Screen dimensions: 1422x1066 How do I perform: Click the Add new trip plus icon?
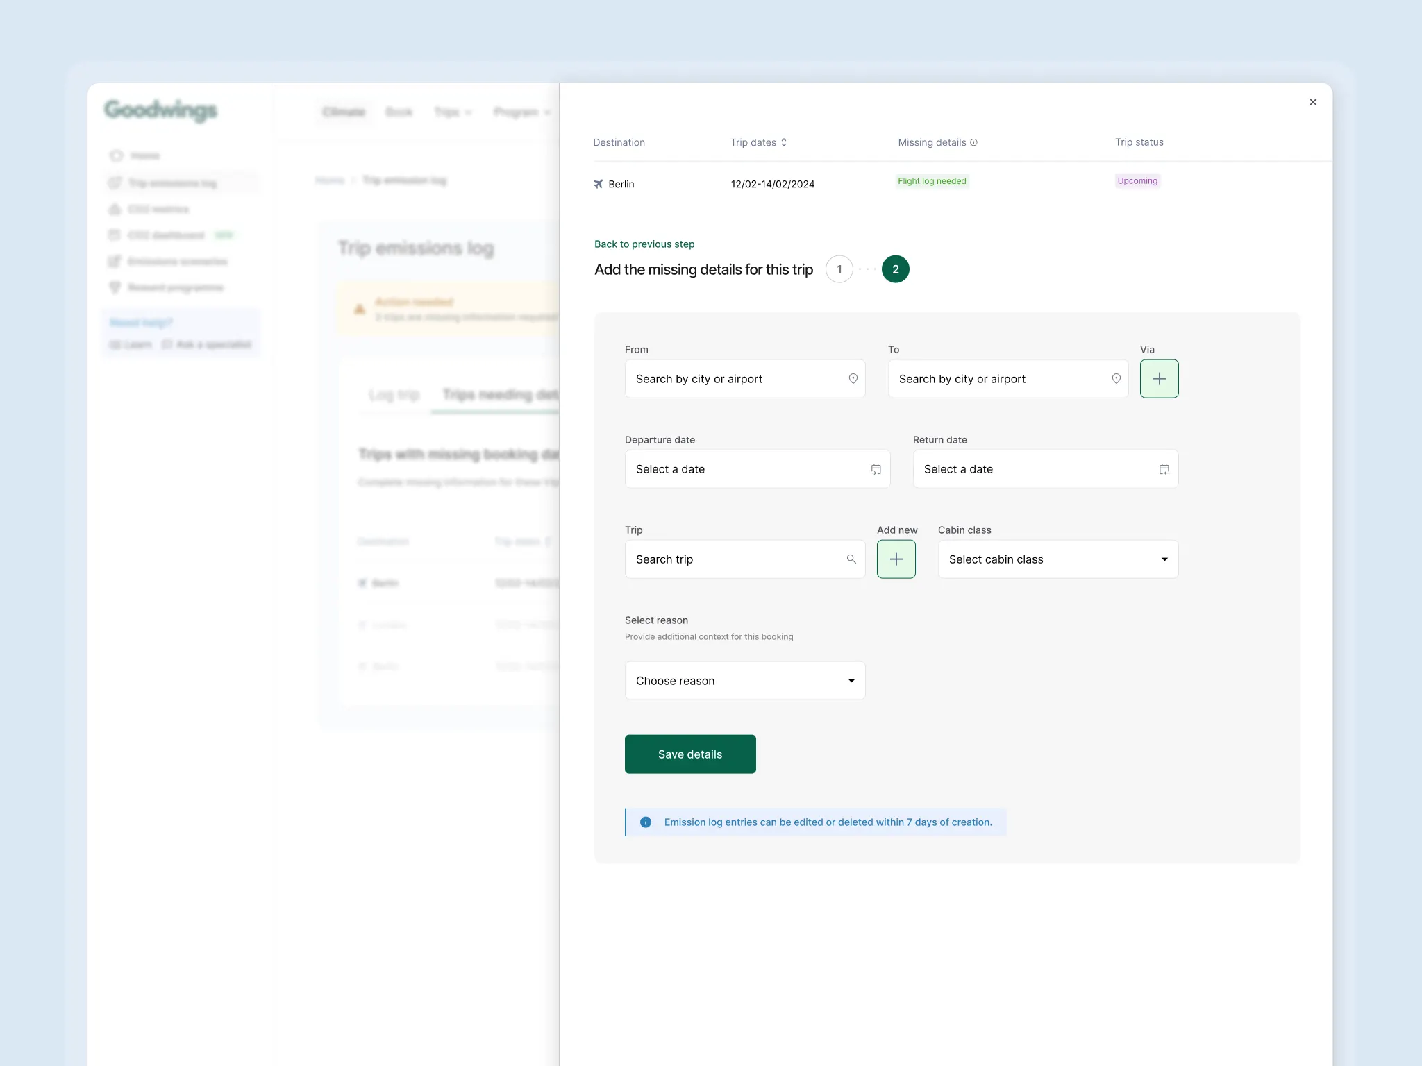click(x=896, y=559)
